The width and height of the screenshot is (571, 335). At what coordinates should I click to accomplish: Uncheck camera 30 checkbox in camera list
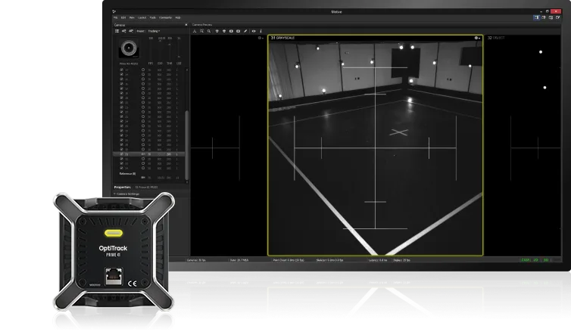(x=122, y=150)
